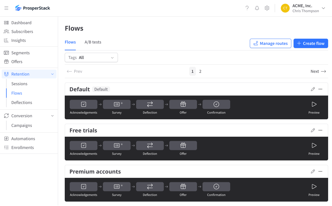Open the Tags filter dropdown
332x206 pixels.
click(x=91, y=57)
